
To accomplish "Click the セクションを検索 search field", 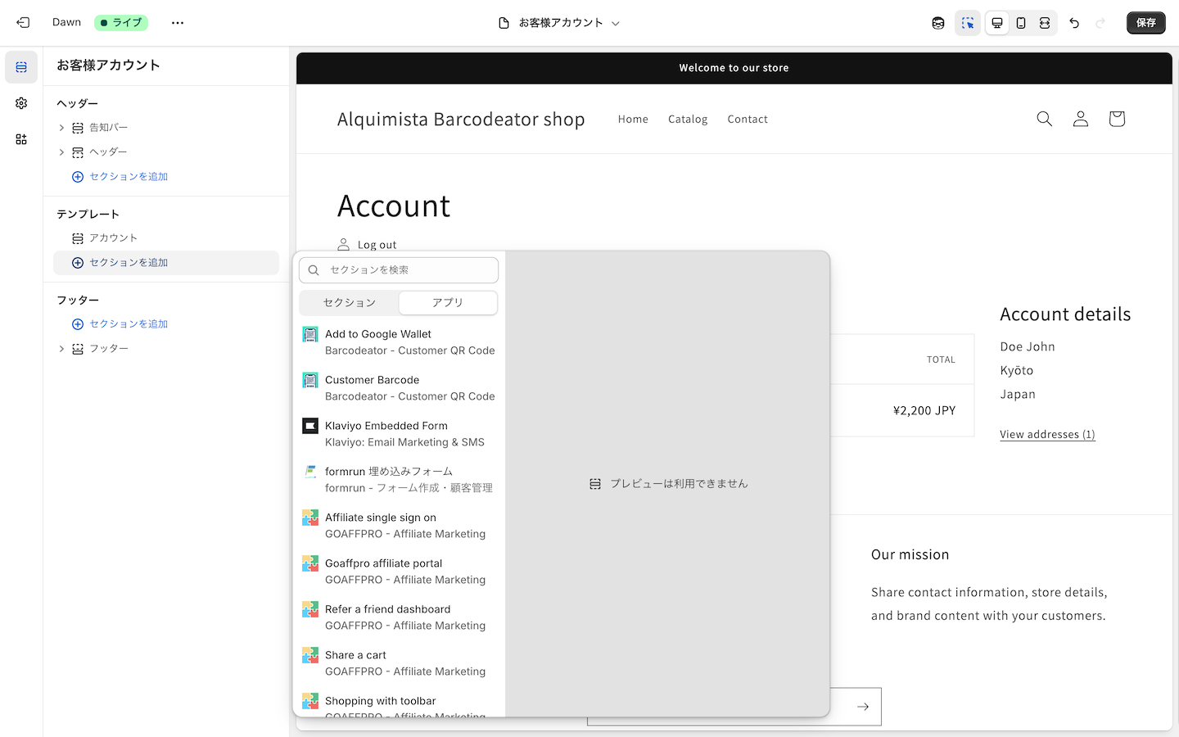I will tap(407, 270).
